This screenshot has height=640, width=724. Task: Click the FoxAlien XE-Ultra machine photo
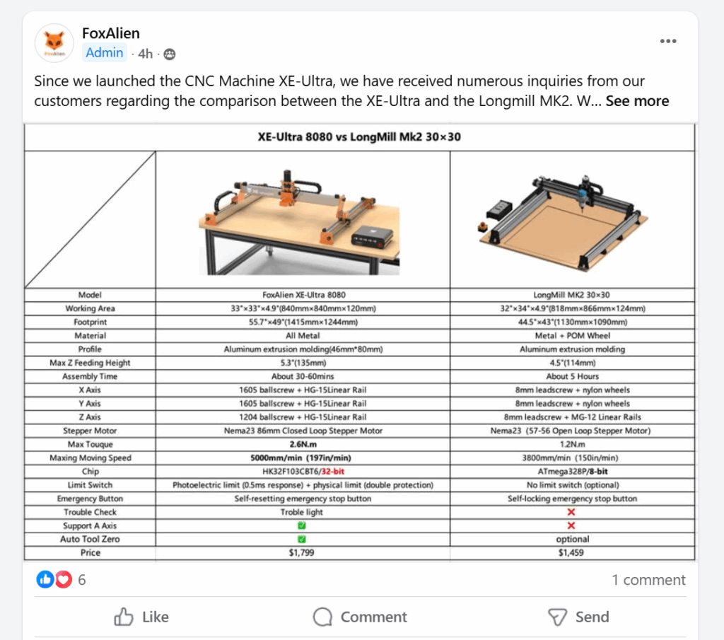(x=299, y=221)
